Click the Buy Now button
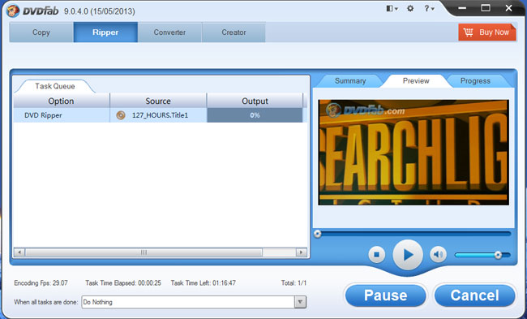527x319 pixels. tap(487, 32)
